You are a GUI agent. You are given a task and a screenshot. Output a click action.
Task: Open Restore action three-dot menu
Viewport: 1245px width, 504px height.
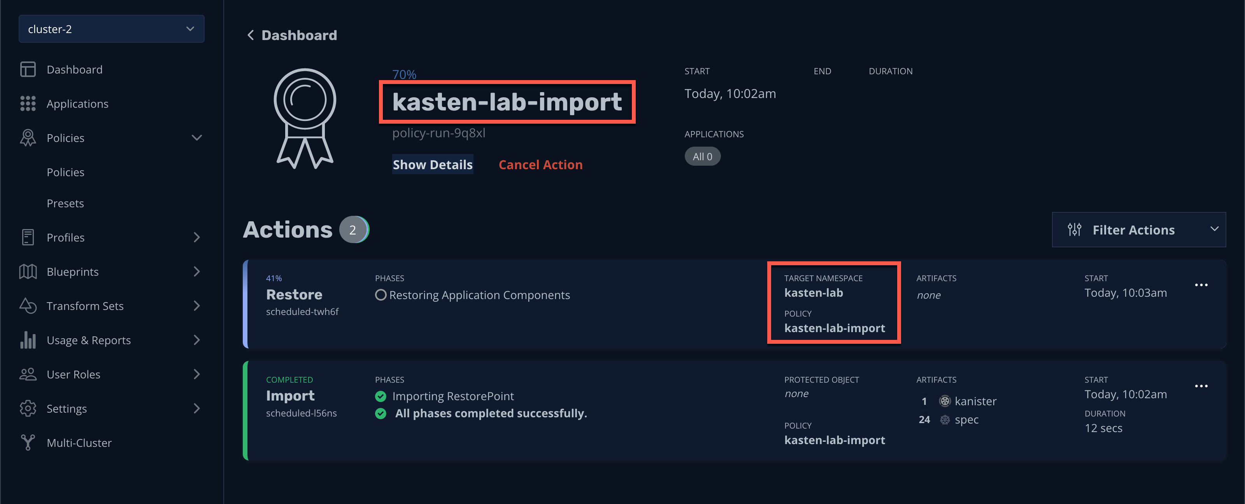1201,285
